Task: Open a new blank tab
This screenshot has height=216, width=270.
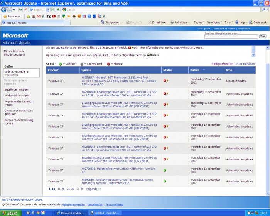Action: pyautogui.click(x=67, y=23)
